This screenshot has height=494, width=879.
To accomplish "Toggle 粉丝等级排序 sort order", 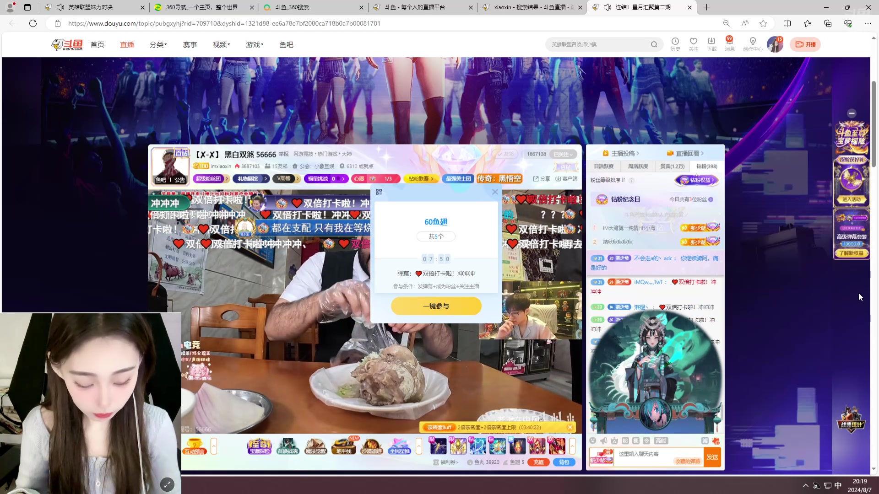I will 608,180.
